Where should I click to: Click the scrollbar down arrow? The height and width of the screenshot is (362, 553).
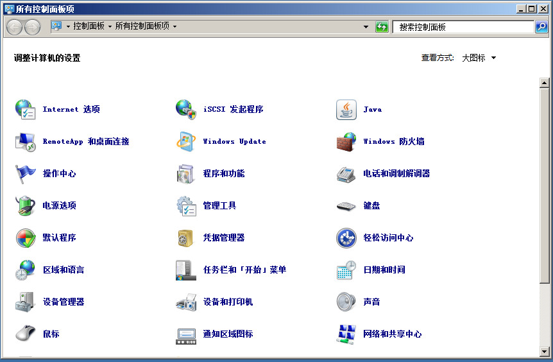click(544, 352)
